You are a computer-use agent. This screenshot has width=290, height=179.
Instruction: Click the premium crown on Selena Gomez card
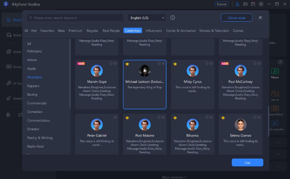[x=223, y=118]
